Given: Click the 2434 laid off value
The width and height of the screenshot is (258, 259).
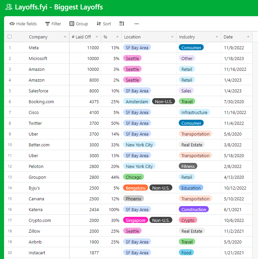Looking at the screenshot, I should point(94,210).
